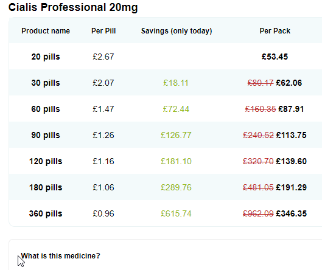Click the £0.96 per pill price
Viewport: 322px width, 270px height.
103,213
